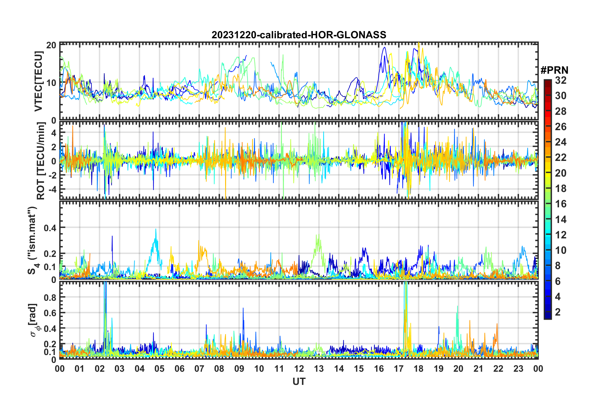Click label "30" on the PRN colorbar
598x399 pixels.
(x=561, y=96)
